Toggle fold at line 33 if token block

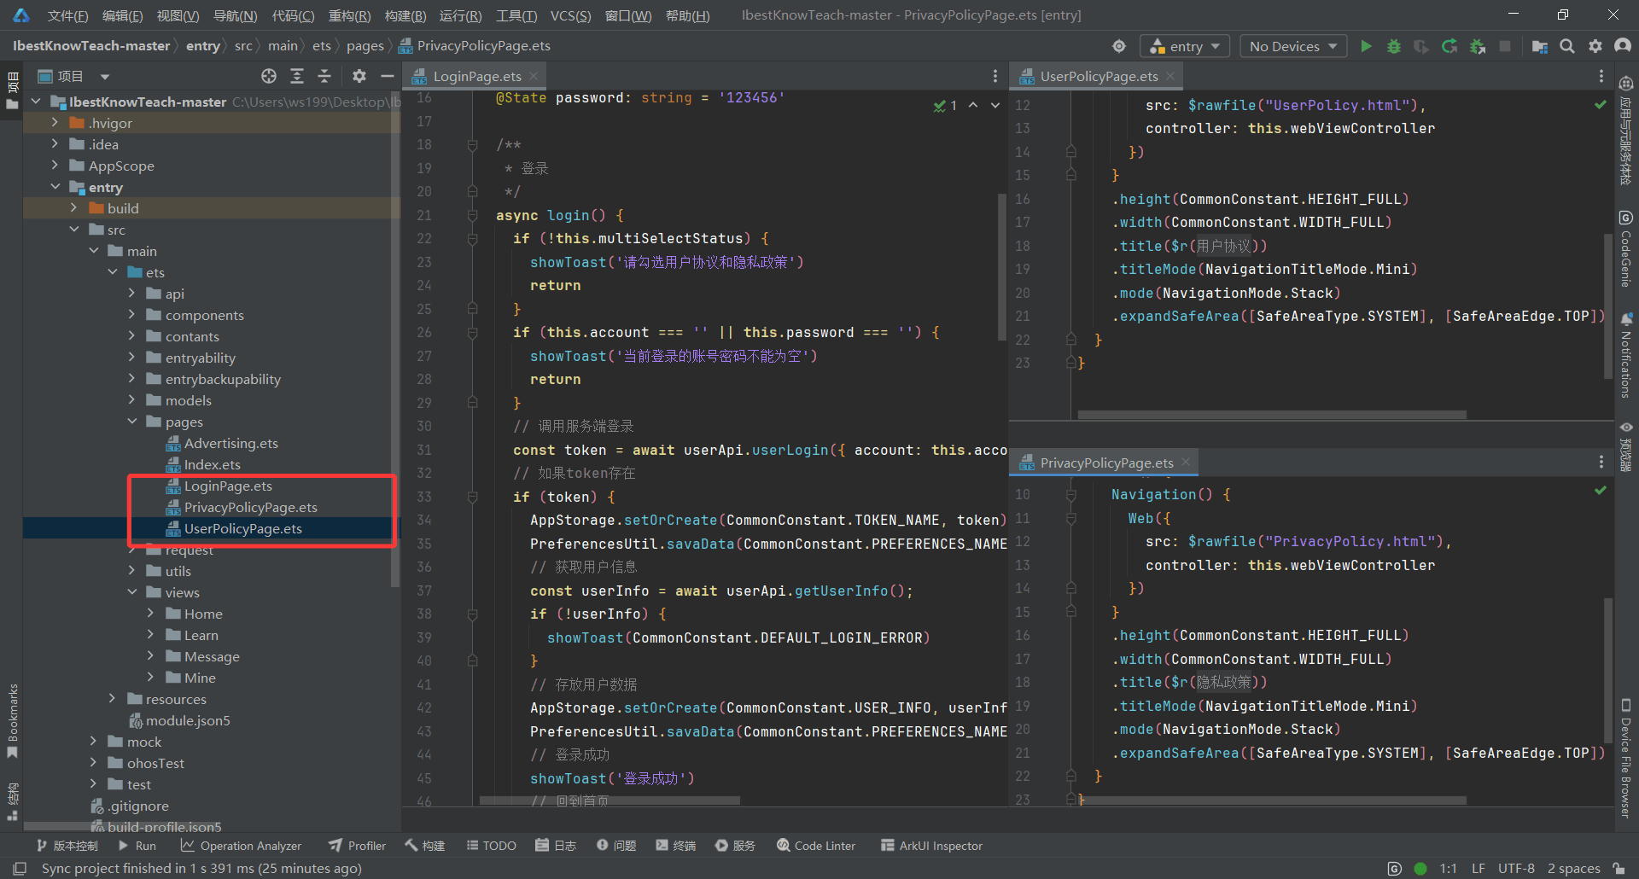(472, 497)
